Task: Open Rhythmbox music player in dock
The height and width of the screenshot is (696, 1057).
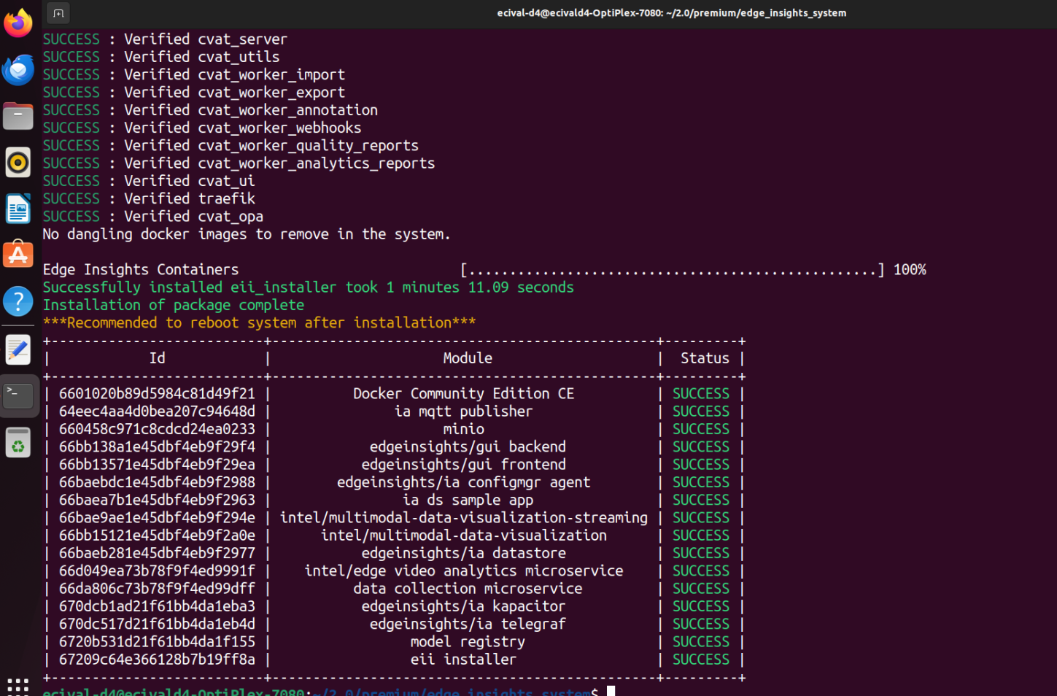Action: (18, 162)
